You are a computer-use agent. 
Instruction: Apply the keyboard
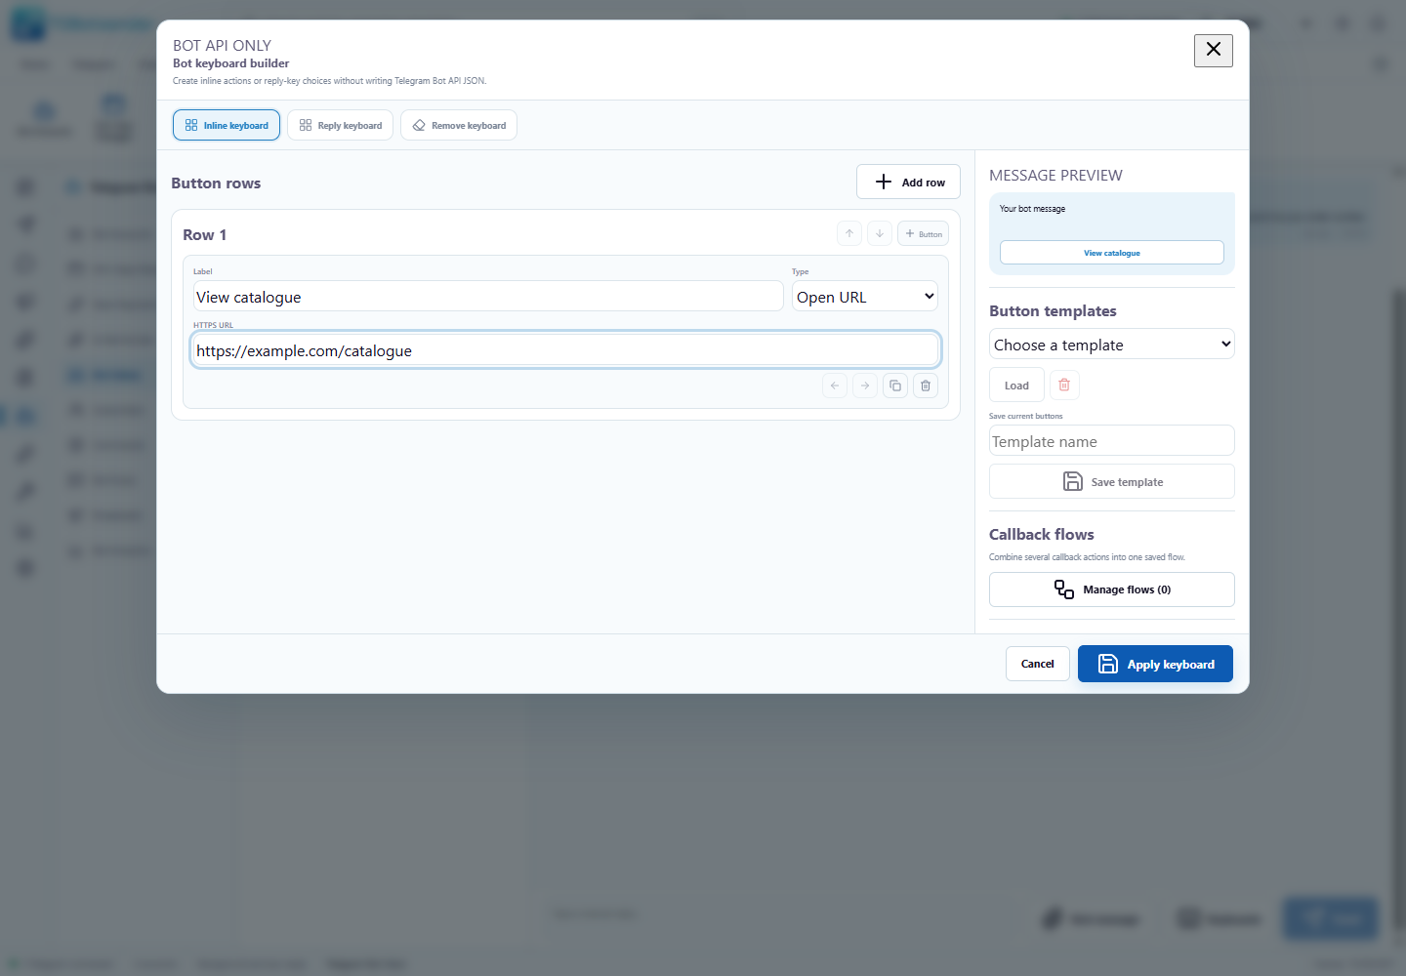(x=1155, y=664)
